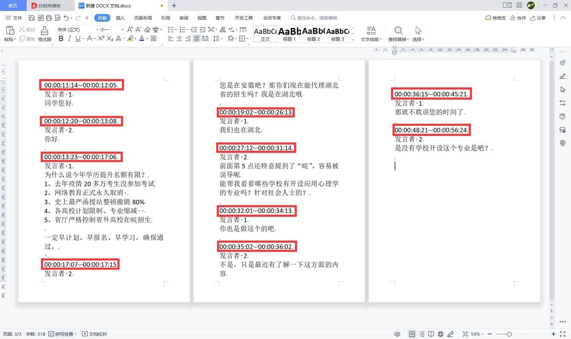The width and height of the screenshot is (571, 339).
Task: Click the Print icon in quick access toolbar
Action: 48,18
